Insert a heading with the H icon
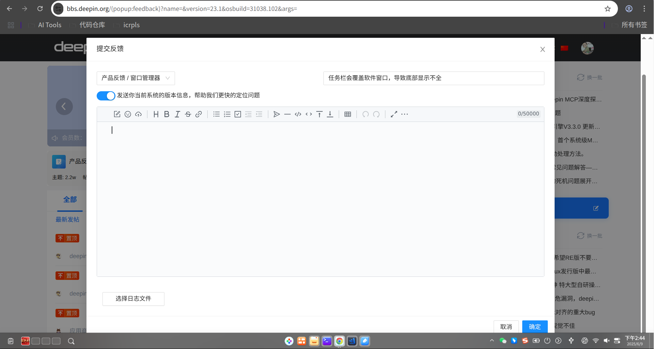The image size is (654, 349). [156, 114]
